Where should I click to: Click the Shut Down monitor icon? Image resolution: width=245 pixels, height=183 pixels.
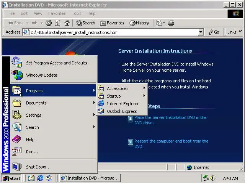pyautogui.click(x=17, y=167)
